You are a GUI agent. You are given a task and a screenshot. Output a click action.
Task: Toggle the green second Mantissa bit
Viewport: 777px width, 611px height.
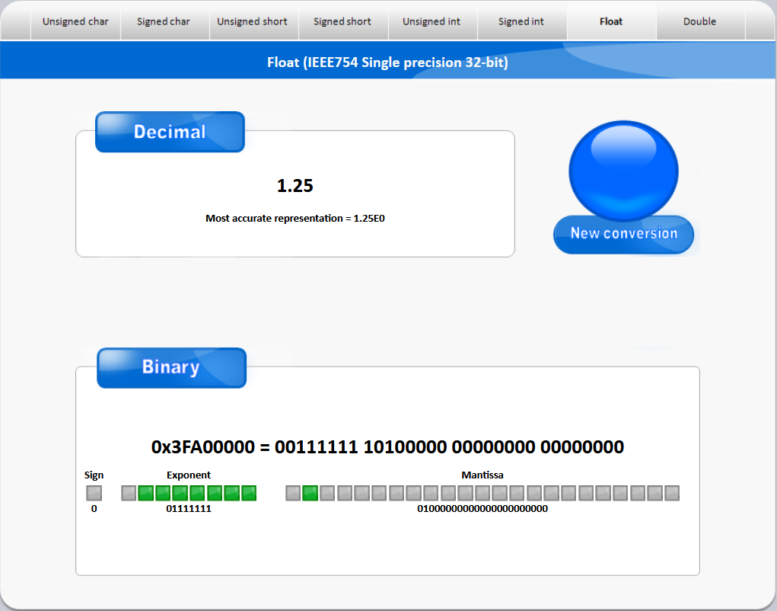(310, 493)
